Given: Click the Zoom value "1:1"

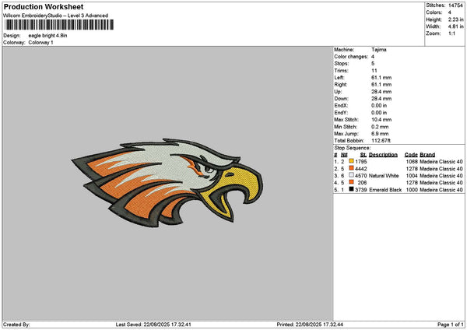Looking at the screenshot, I should [x=451, y=33].
